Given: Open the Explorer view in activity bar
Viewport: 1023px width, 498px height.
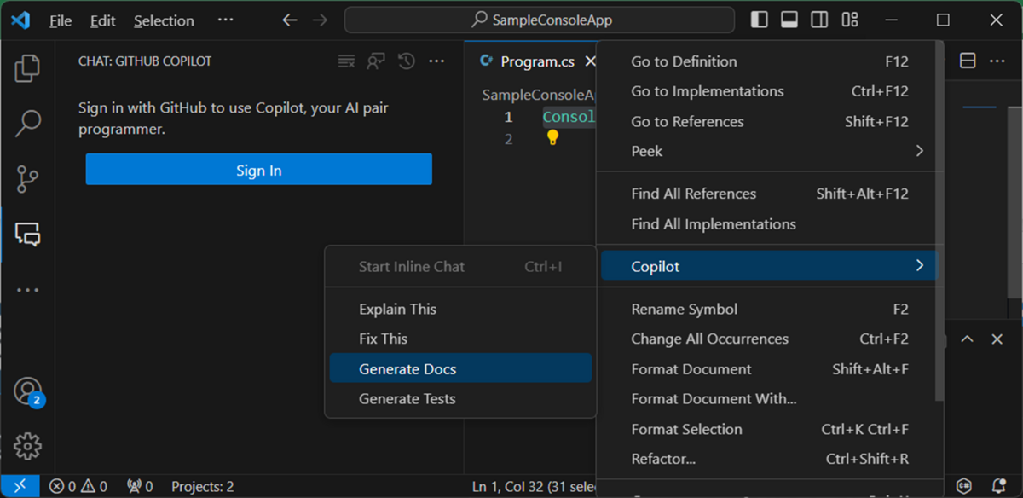Looking at the screenshot, I should click(x=28, y=68).
